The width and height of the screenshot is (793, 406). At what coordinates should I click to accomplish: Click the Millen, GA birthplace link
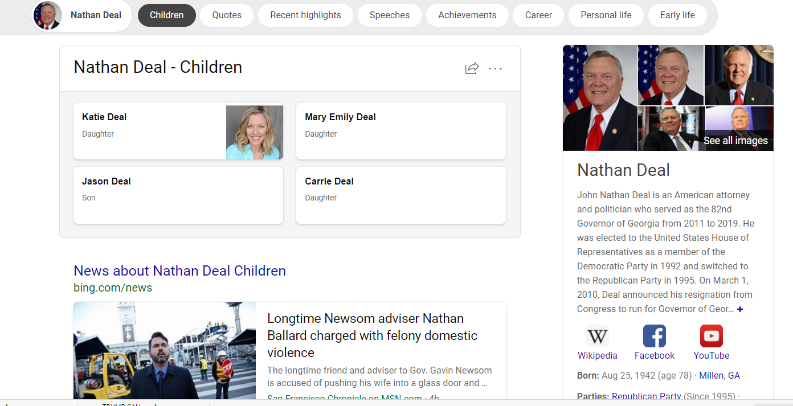coord(720,375)
